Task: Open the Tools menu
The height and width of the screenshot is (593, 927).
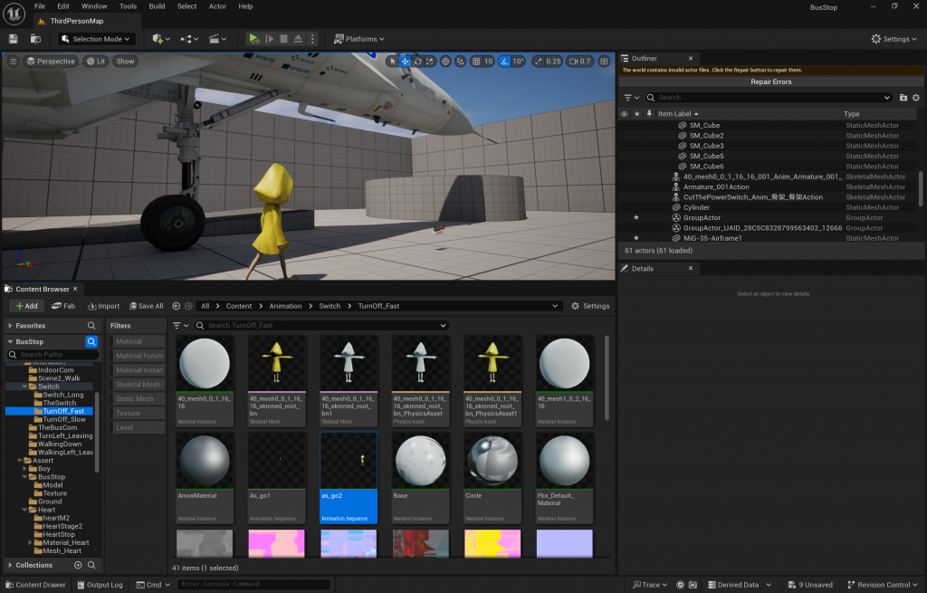Action: click(x=128, y=6)
